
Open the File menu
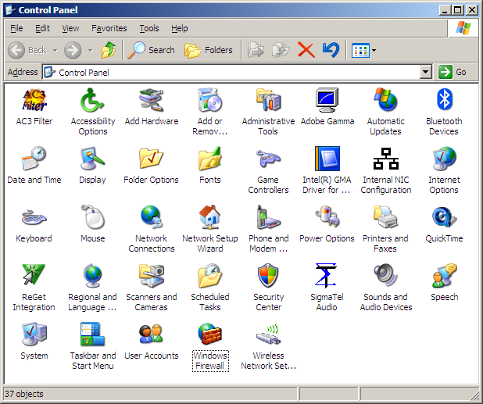coord(16,28)
